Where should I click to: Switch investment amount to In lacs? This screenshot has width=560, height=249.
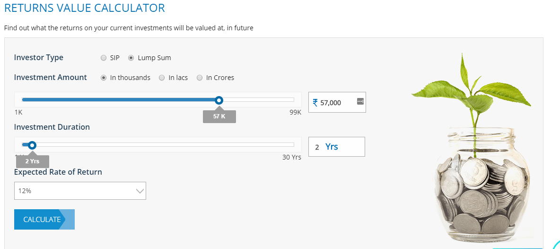click(x=162, y=78)
